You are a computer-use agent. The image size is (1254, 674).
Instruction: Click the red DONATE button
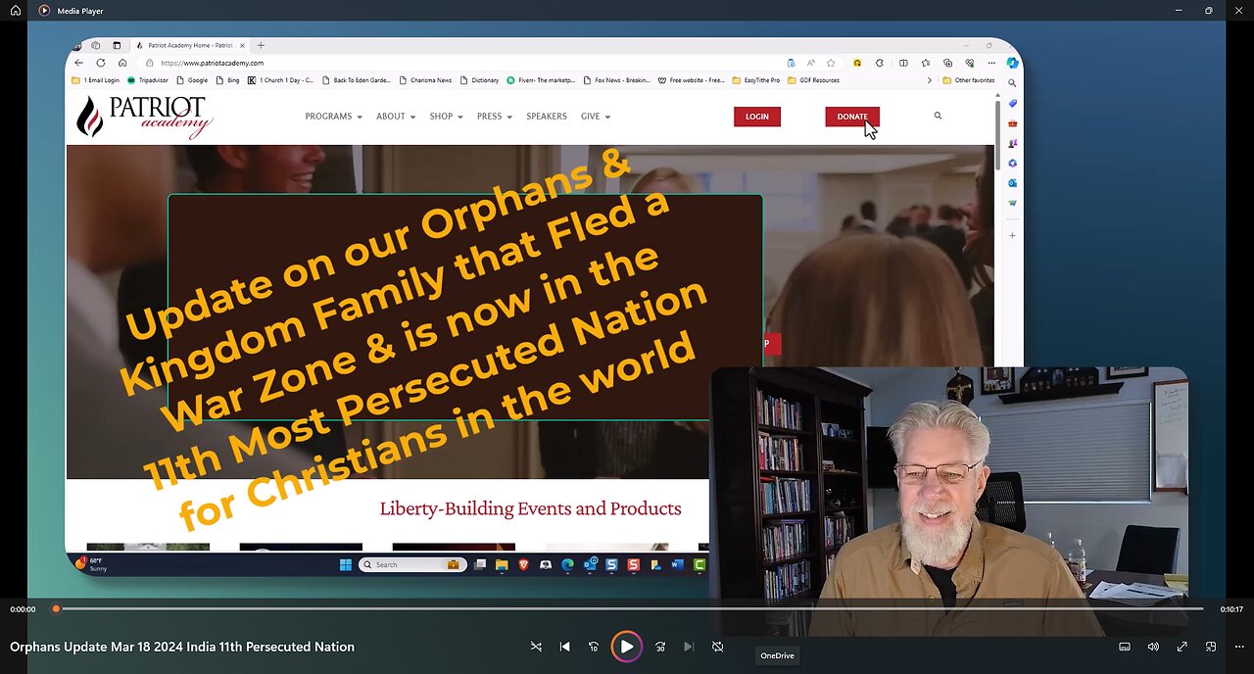coord(852,117)
